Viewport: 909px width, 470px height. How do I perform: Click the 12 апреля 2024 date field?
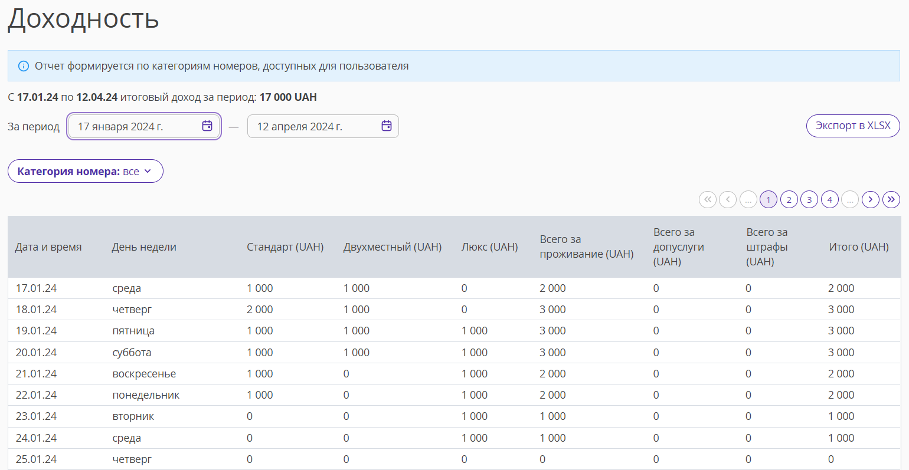(323, 126)
